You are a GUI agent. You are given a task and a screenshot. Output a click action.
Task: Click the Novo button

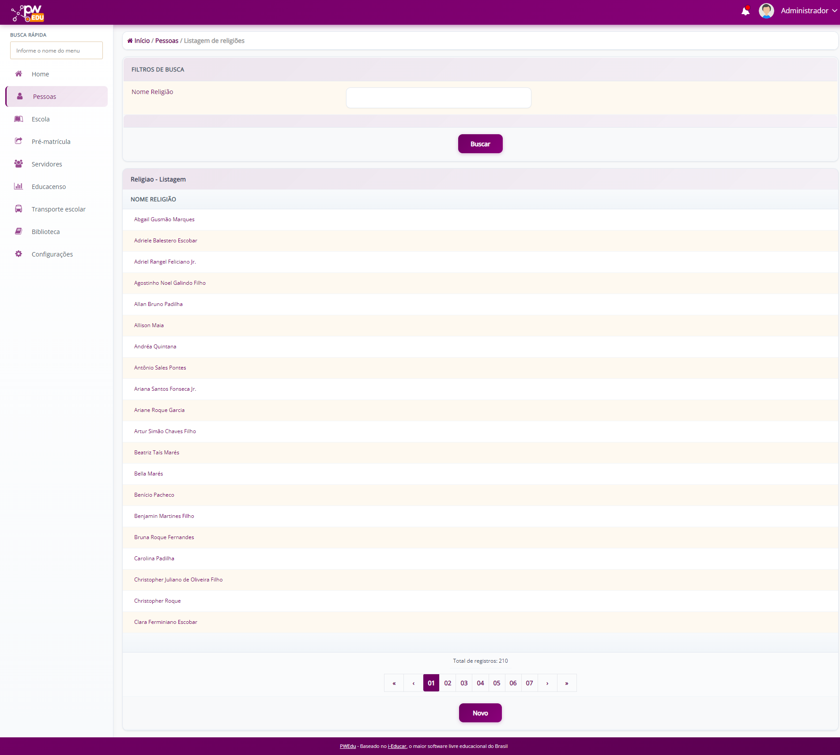pos(480,713)
